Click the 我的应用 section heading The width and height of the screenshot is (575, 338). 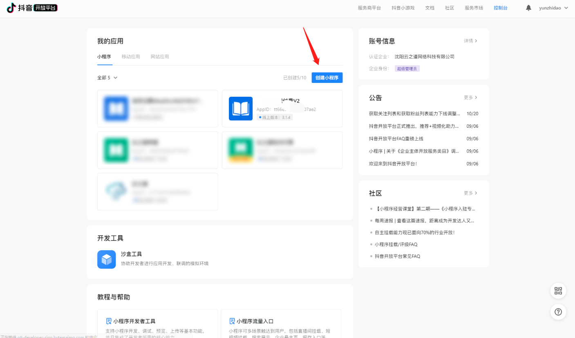110,41
